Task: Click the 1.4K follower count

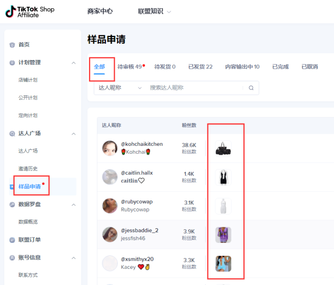Action: pos(189,174)
